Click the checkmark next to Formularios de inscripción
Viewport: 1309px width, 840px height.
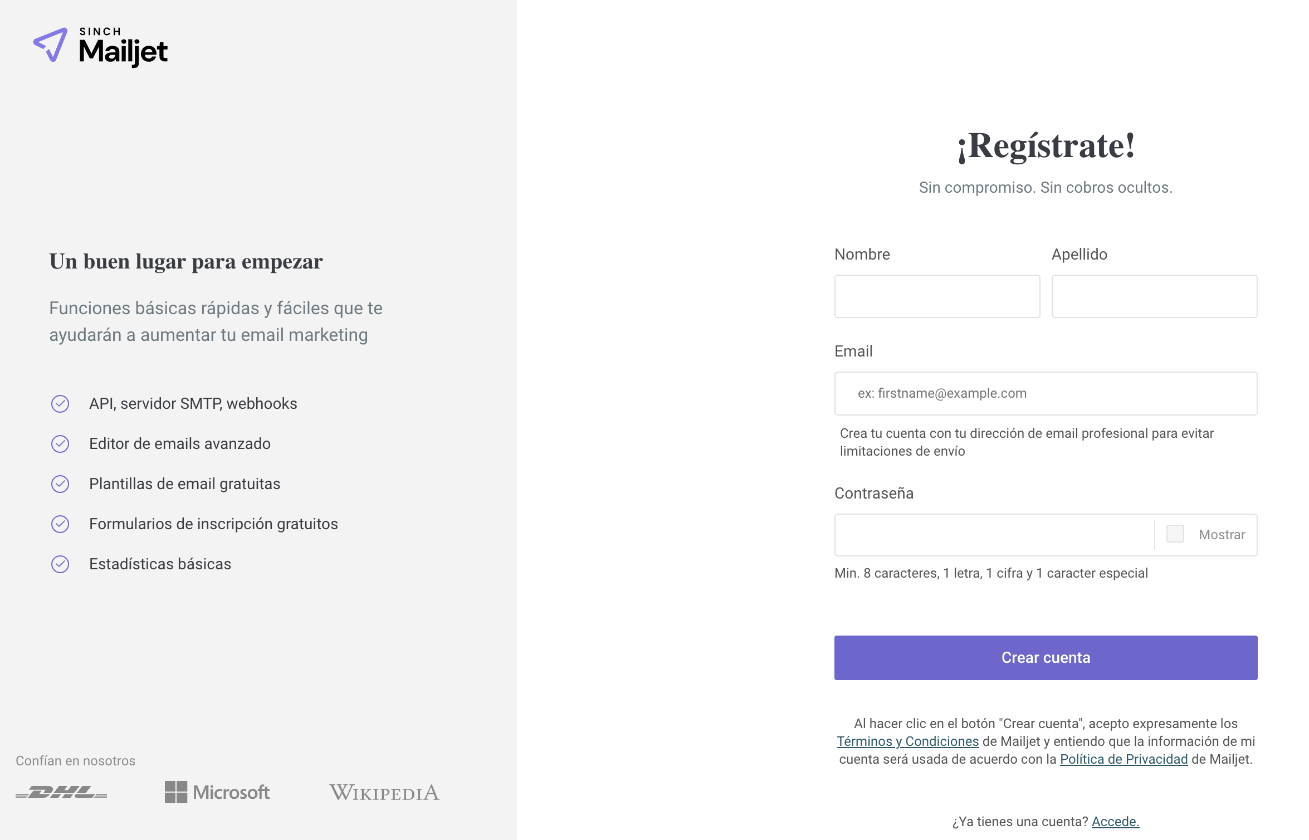tap(60, 524)
